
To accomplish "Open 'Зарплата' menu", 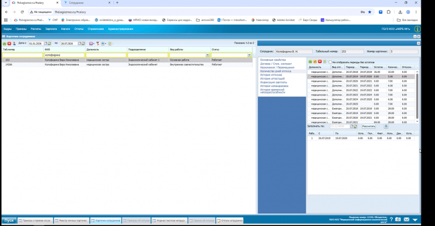I will [51, 29].
